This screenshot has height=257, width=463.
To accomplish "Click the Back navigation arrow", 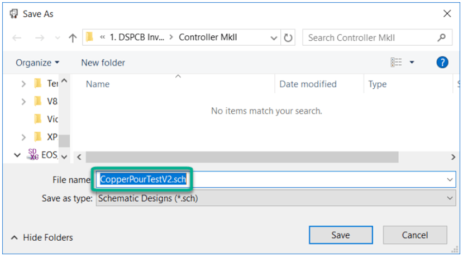I will 17,38.
